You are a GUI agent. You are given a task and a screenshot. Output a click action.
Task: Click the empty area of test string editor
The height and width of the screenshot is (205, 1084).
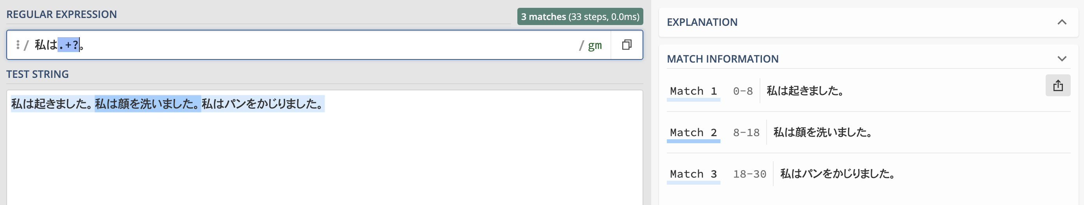324,160
